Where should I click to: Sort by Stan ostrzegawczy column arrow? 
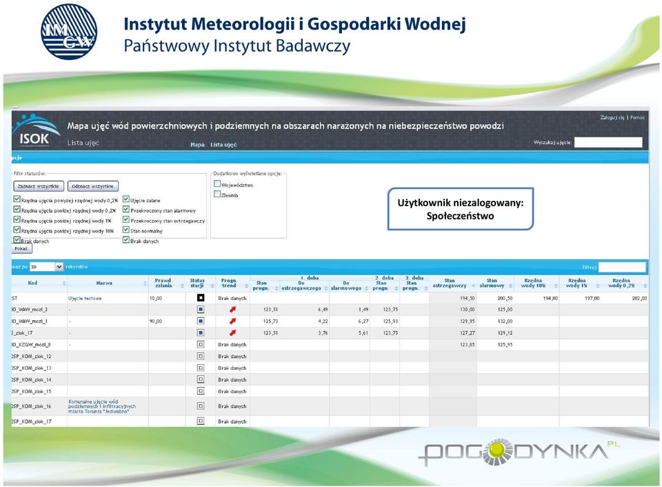[473, 286]
